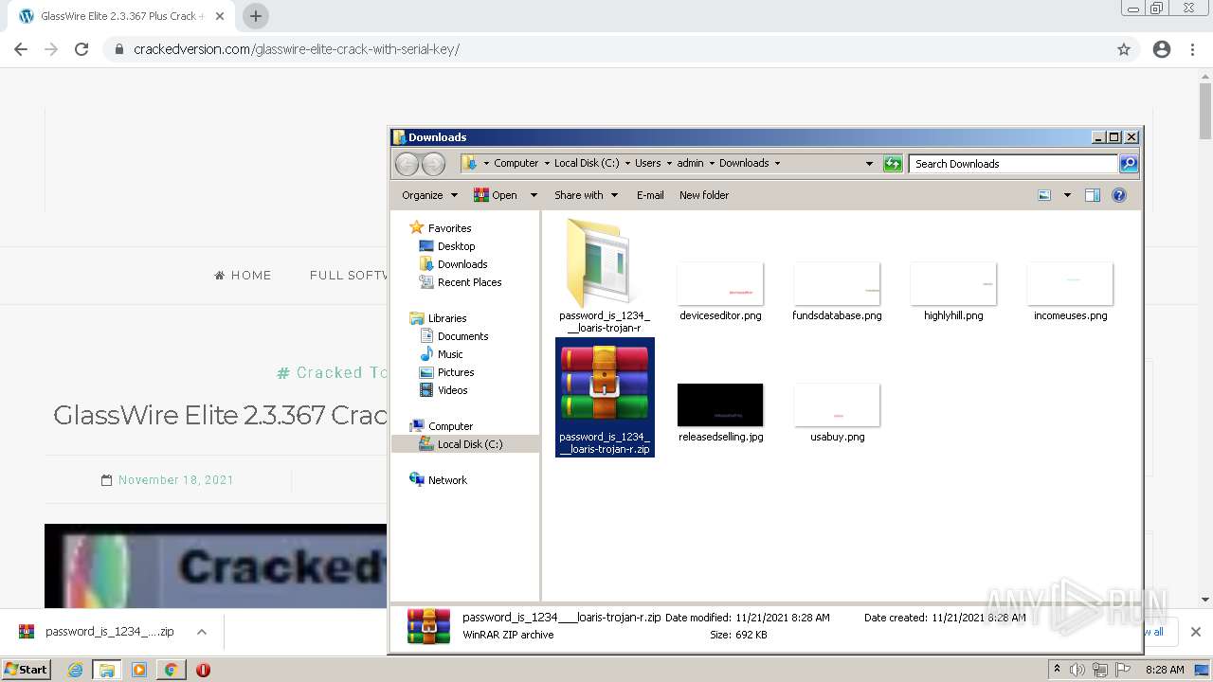Toggle the preview pane button
Image resolution: width=1213 pixels, height=682 pixels.
pos(1093,195)
